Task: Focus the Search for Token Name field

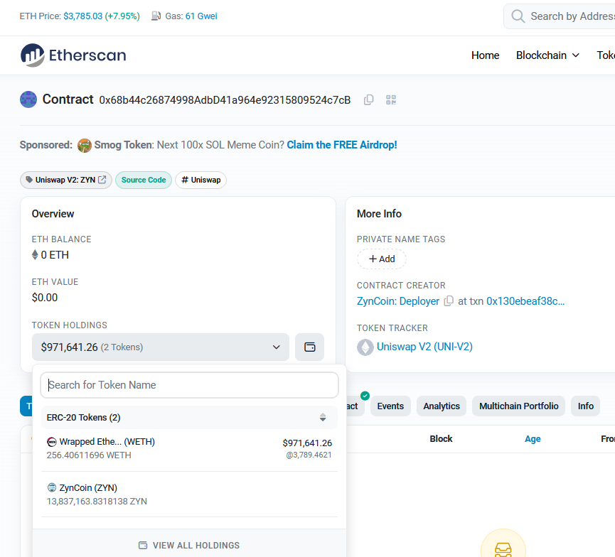Action: coord(189,385)
